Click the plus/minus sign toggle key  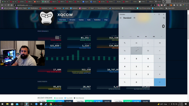[x=125, y=82]
